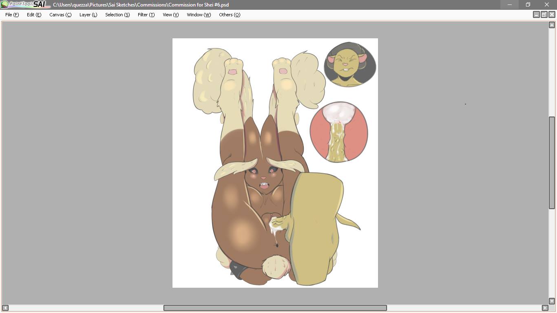Open the View menu
This screenshot has height=313, width=557.
coord(170,15)
